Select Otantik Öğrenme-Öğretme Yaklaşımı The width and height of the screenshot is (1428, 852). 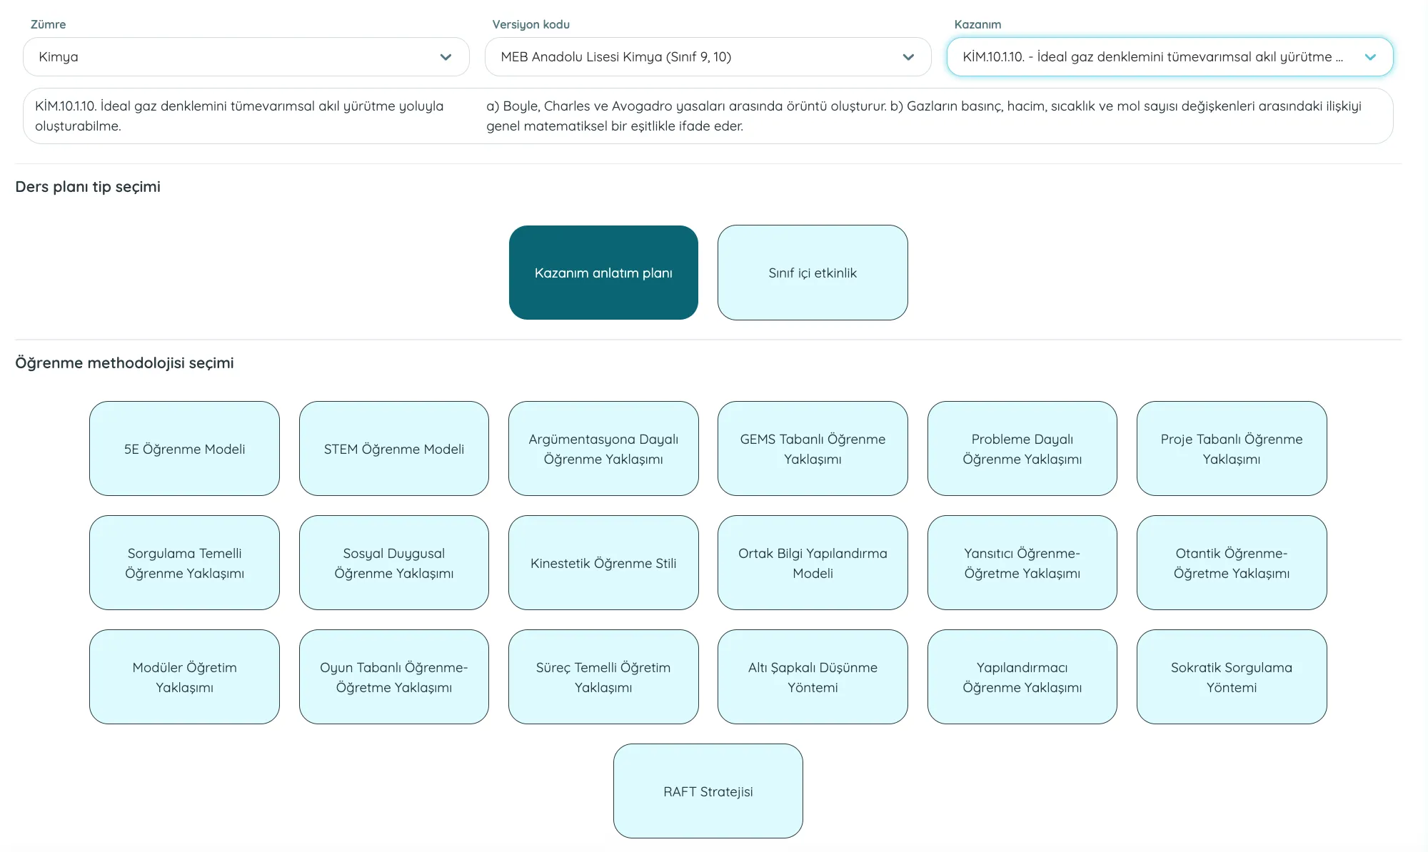click(x=1232, y=563)
